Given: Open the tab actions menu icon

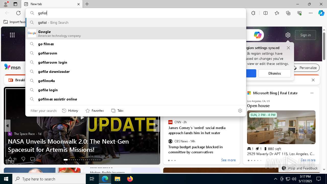Looking at the screenshot, I should [15, 4].
